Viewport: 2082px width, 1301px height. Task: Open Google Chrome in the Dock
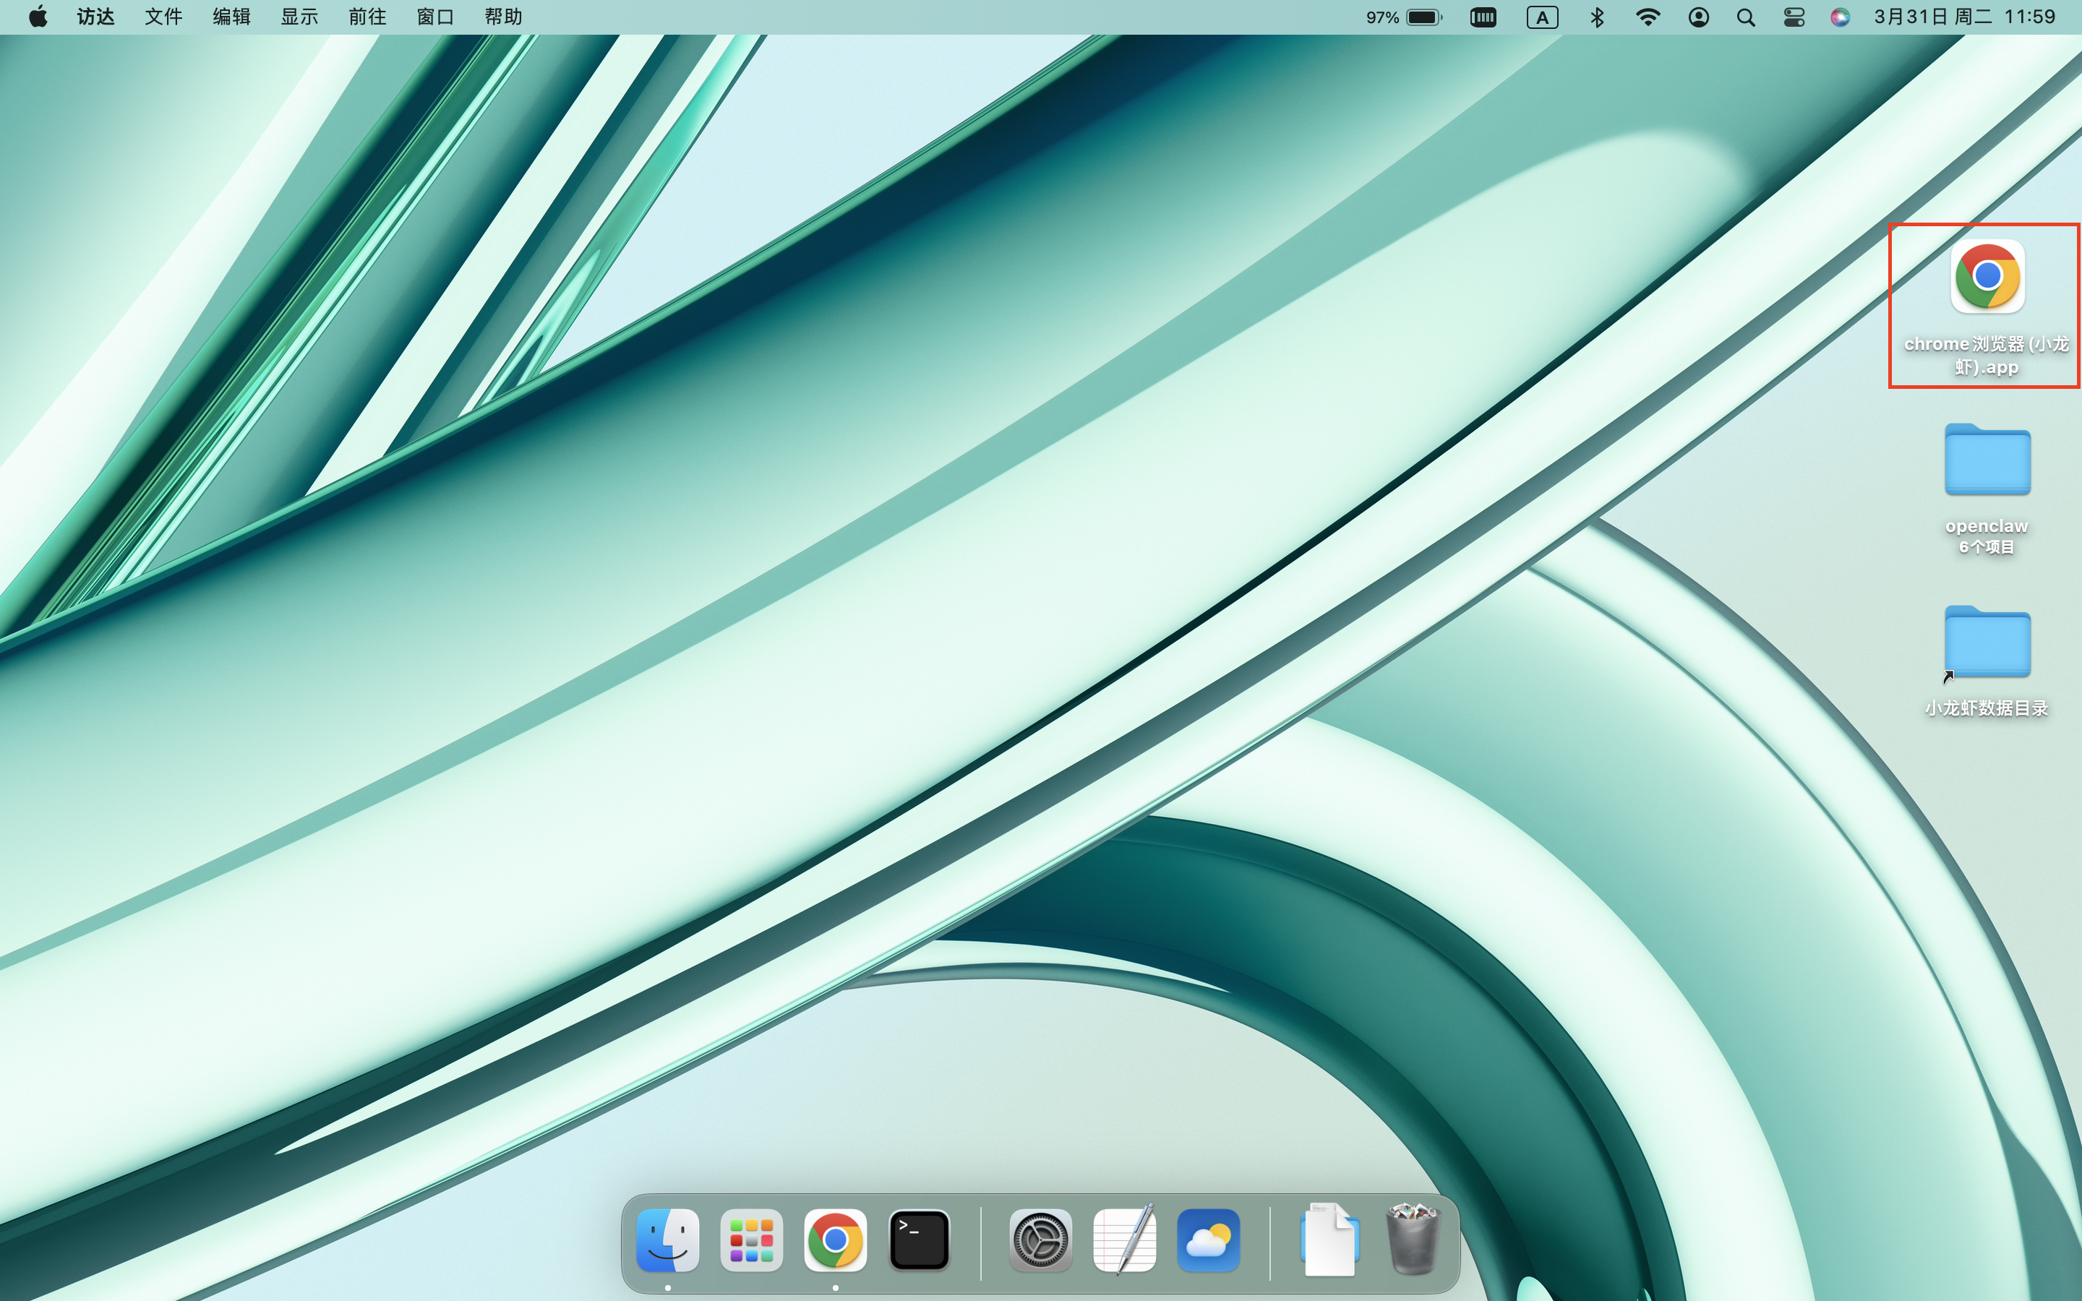click(834, 1240)
